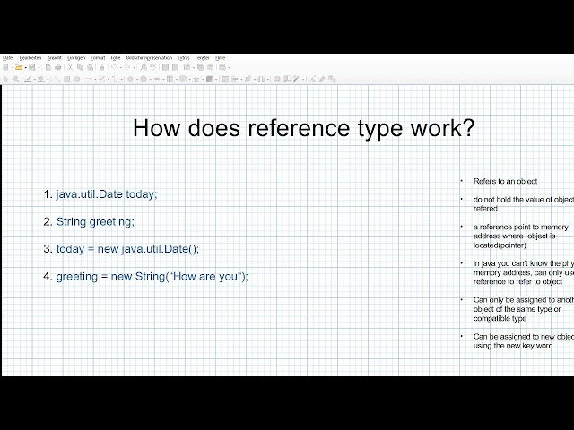The height and width of the screenshot is (430, 574).
Task: Open the Datei menu
Action: (x=8, y=57)
